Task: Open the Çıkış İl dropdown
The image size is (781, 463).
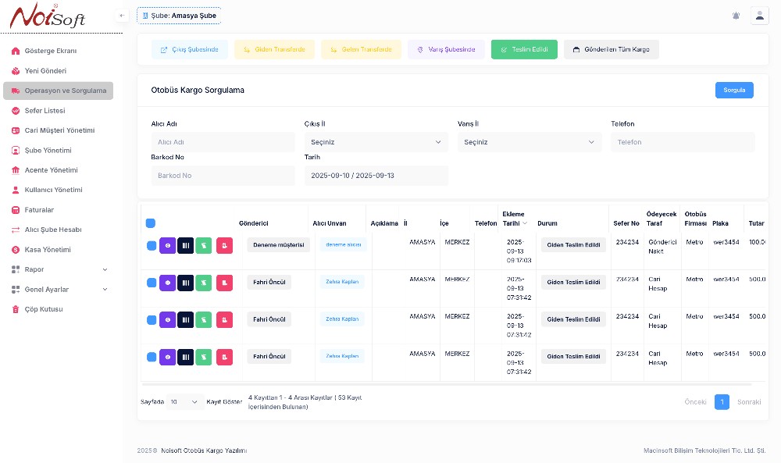Action: [376, 142]
